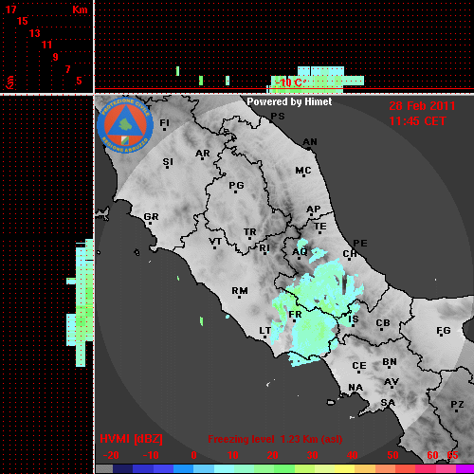Click the GR city marker
Viewport: 474px width, 474px height.
[x=150, y=224]
